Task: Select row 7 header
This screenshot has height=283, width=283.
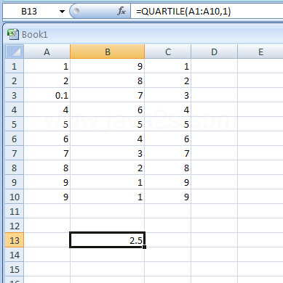Action: pyautogui.click(x=15, y=153)
